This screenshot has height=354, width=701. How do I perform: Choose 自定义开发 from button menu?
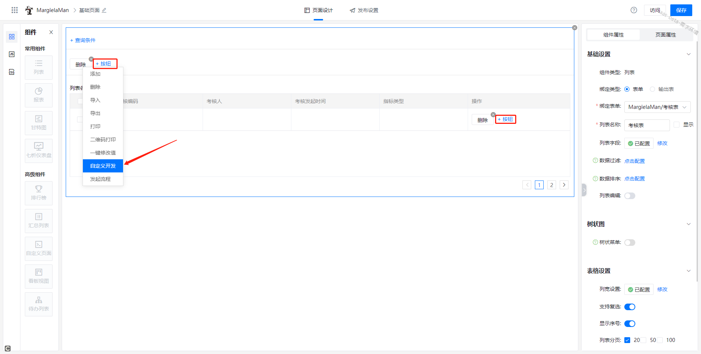tap(103, 166)
